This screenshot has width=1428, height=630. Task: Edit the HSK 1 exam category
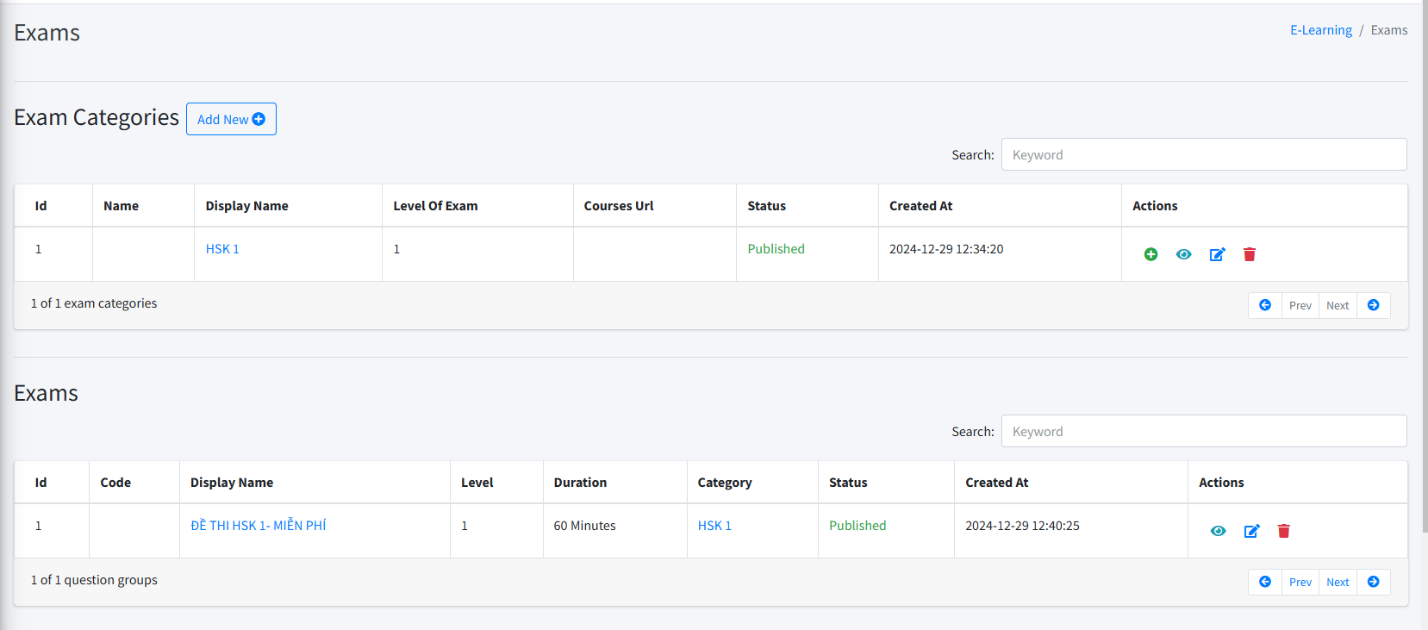pyautogui.click(x=1217, y=254)
